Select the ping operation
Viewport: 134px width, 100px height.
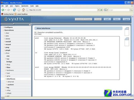(7, 47)
